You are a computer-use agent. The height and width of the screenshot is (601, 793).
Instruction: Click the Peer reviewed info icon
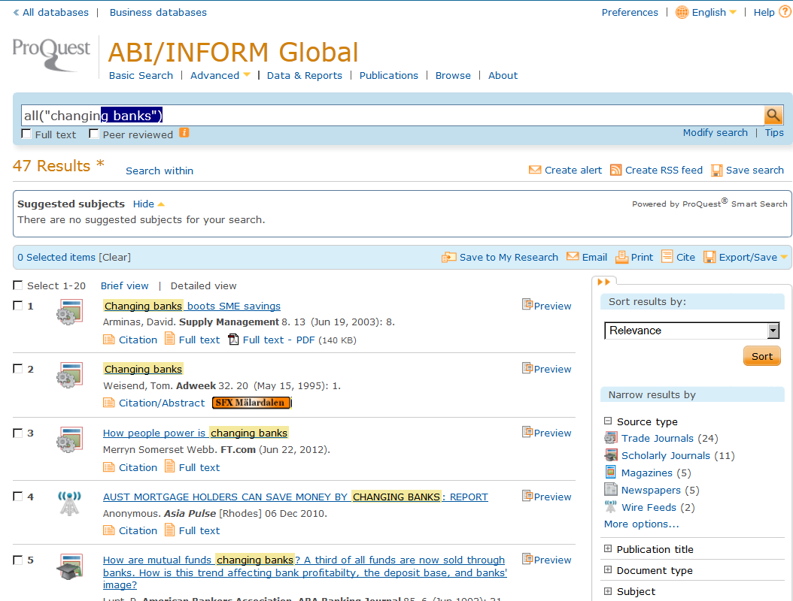tap(184, 133)
